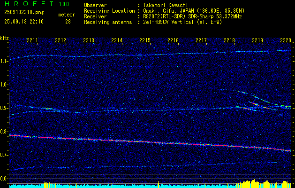This screenshot has height=188, width=295.
Task: Click the location Ogaki, Gifu, JAPAN coordinates
Action: pos(194,11)
